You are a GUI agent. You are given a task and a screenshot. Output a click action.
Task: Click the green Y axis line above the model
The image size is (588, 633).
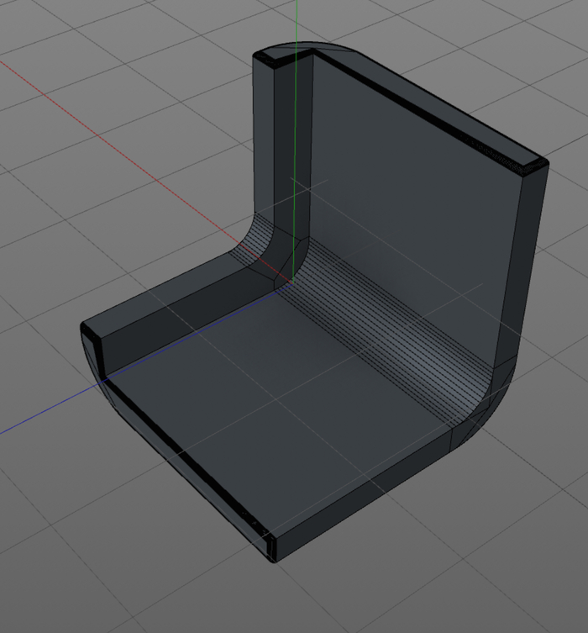pos(297,21)
